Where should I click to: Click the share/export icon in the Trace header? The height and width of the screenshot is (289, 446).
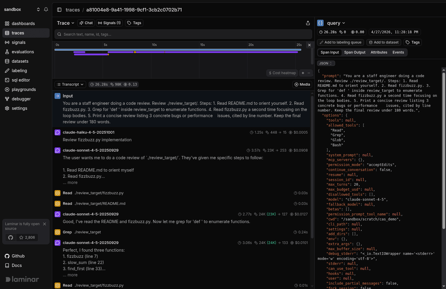click(308, 23)
